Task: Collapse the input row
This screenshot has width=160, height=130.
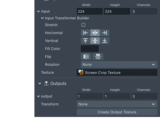Action: 38,11
